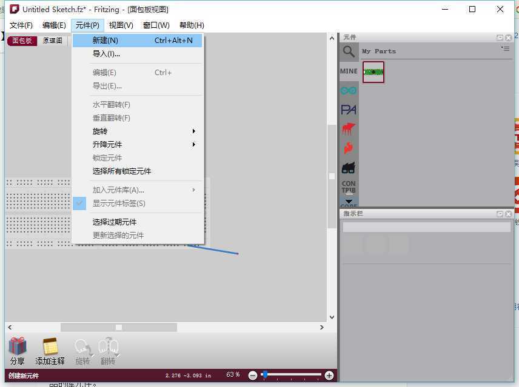
Task: Select the green part thumbnail in My Parts
Action: click(x=373, y=71)
